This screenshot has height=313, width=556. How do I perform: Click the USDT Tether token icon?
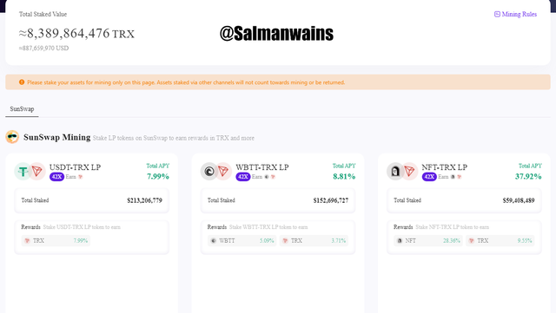23,172
